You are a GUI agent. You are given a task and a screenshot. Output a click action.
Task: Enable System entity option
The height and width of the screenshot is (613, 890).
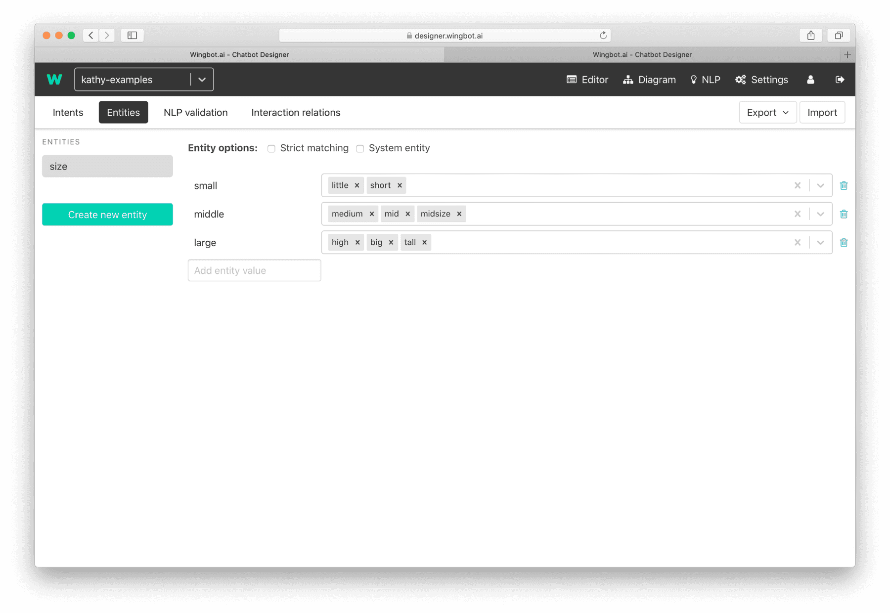(360, 148)
